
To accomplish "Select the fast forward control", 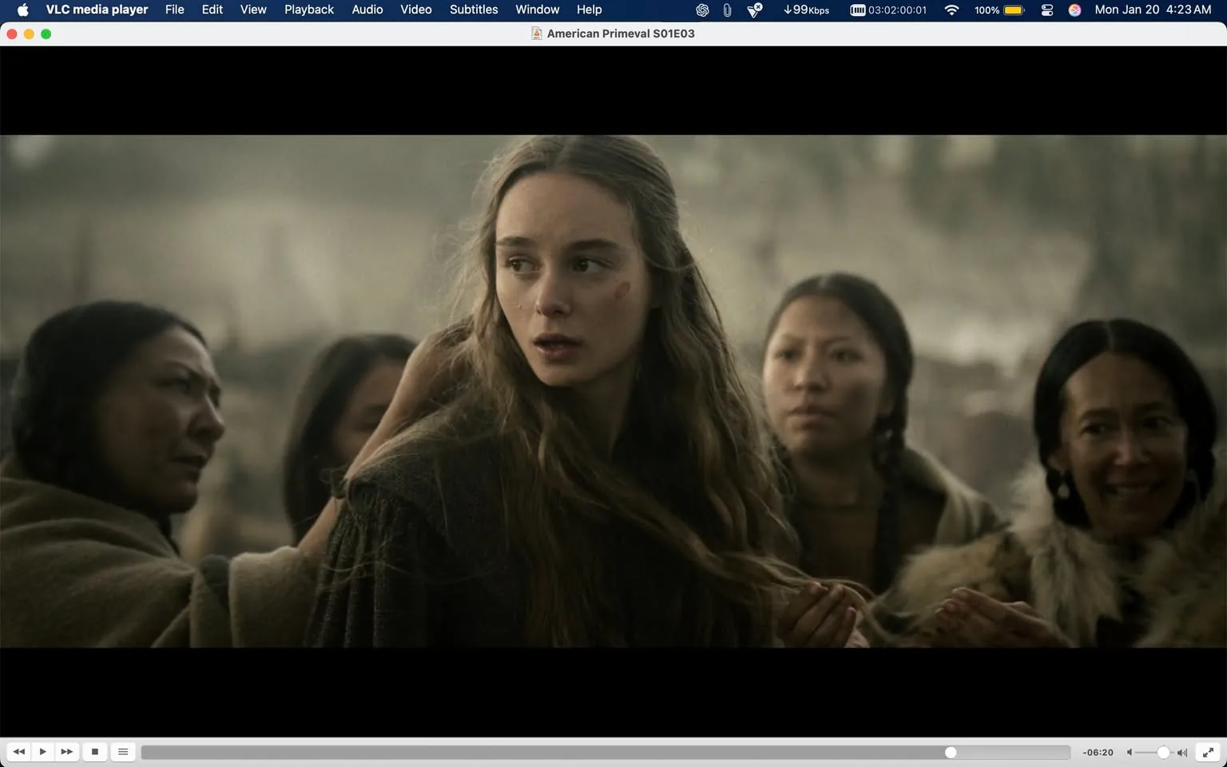I will pyautogui.click(x=67, y=752).
